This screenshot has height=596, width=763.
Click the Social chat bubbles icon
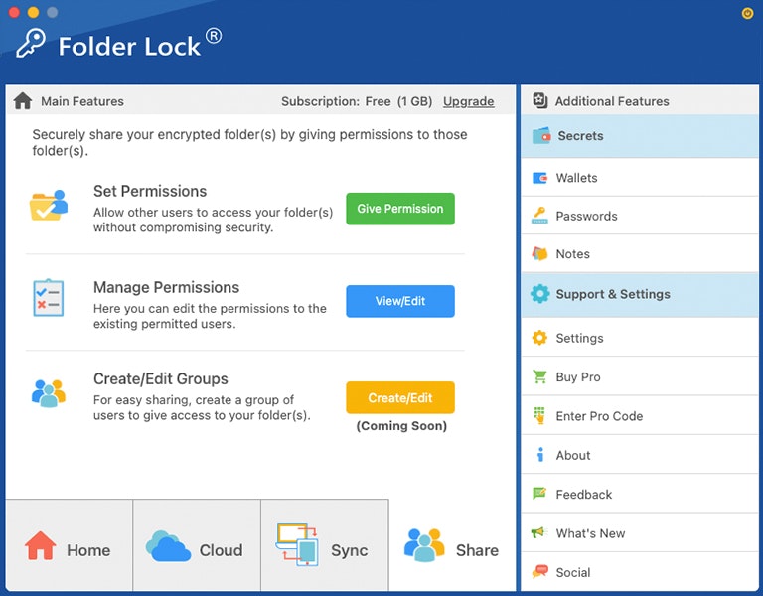click(539, 572)
